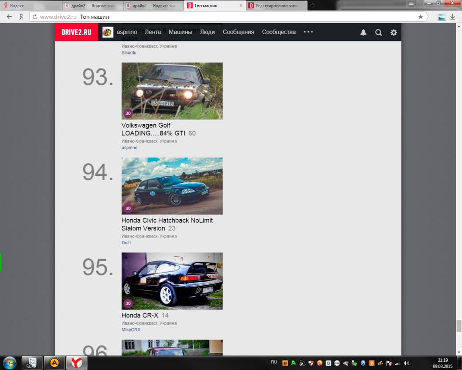This screenshot has height=370, width=462.
Task: Open the browser downloads arrow
Action: (x=452, y=17)
